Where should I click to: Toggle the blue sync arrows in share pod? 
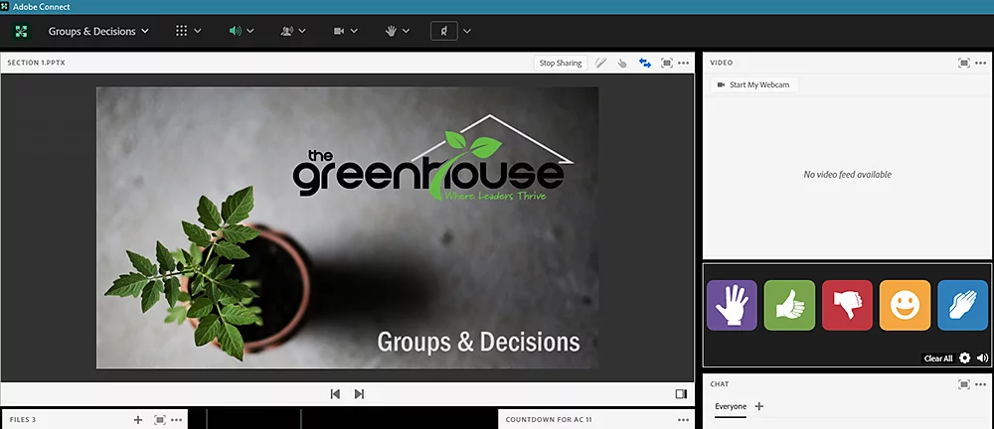point(645,63)
